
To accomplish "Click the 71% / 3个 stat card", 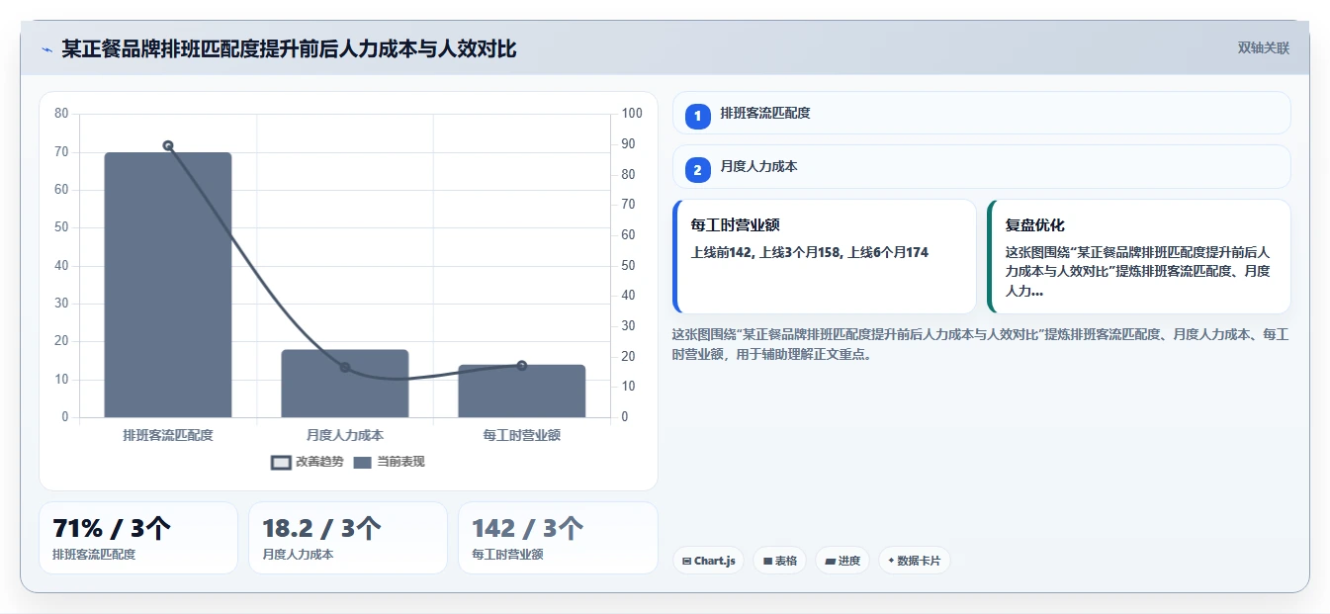I will coord(138,538).
